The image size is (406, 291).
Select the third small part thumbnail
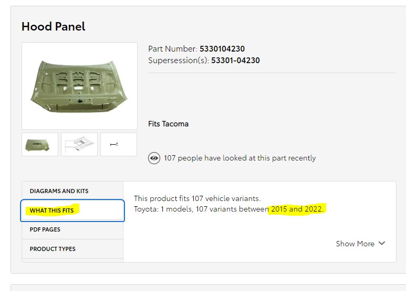[x=119, y=145]
